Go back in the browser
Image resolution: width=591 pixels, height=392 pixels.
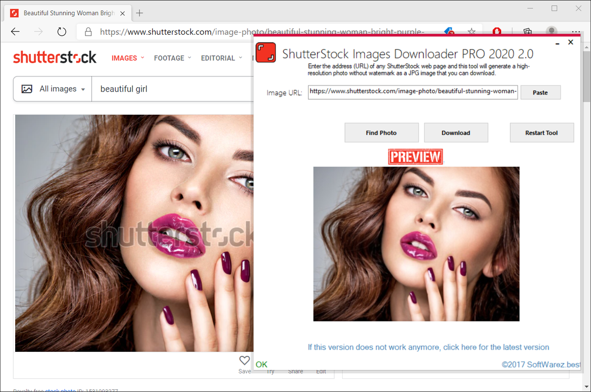[15, 32]
